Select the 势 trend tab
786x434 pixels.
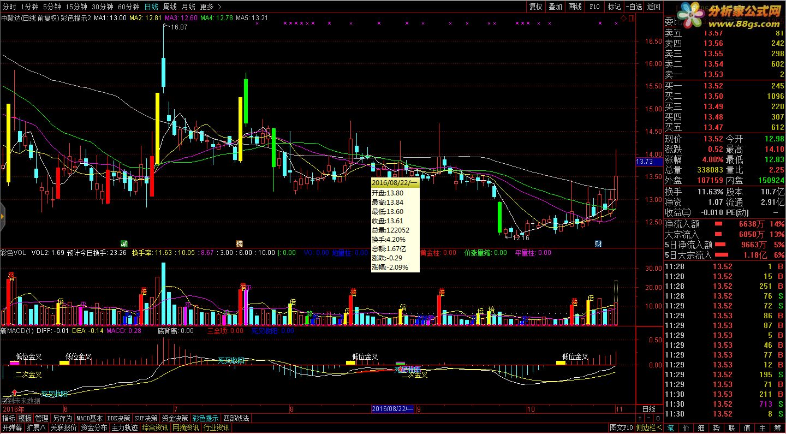(716, 428)
